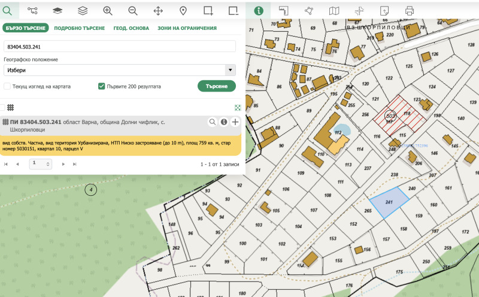
Task: Enable 'Текущ изглед на картата' checkbox
Action: tap(7, 86)
